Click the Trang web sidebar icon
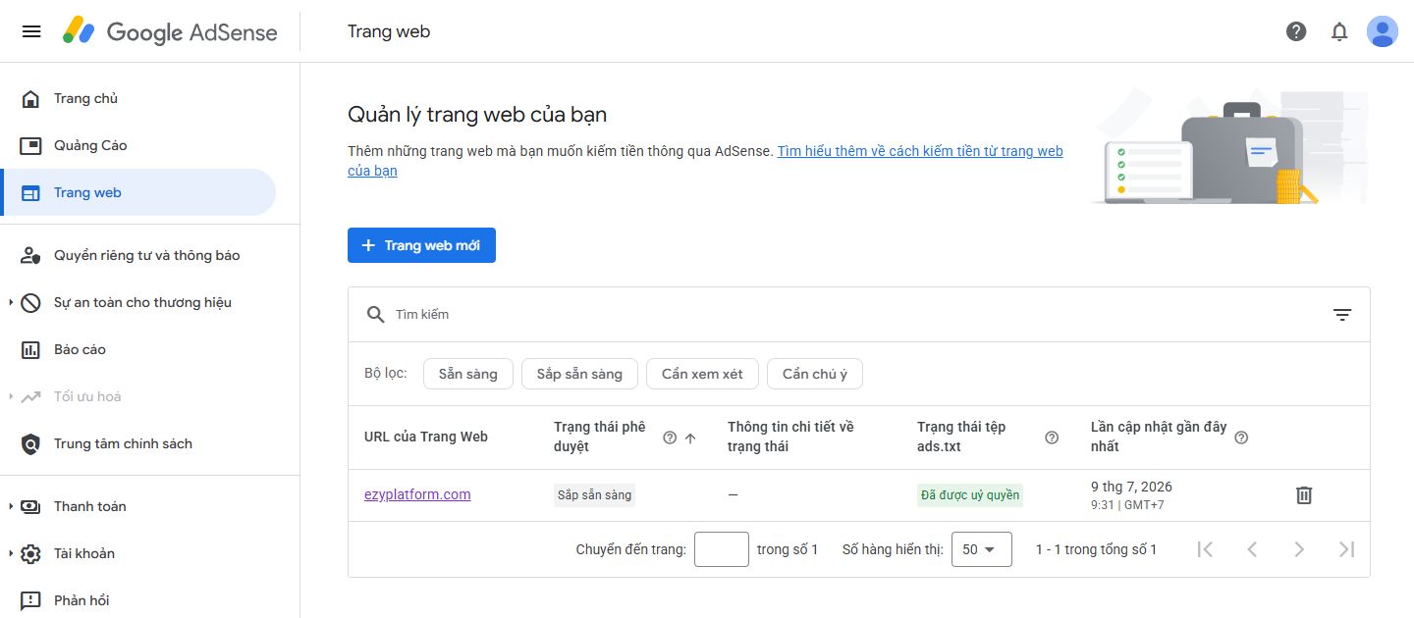 [x=30, y=192]
